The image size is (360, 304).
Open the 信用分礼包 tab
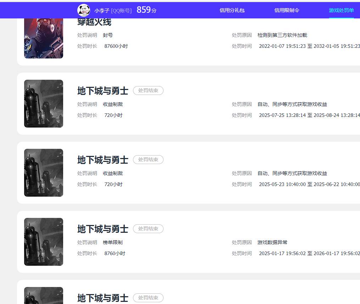[232, 10]
